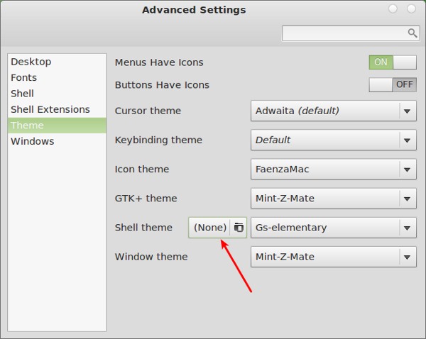Switch to Shell Extensions category
This screenshot has width=426, height=339.
coord(50,109)
